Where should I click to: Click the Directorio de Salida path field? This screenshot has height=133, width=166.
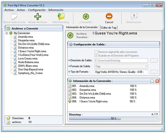pos(121,61)
